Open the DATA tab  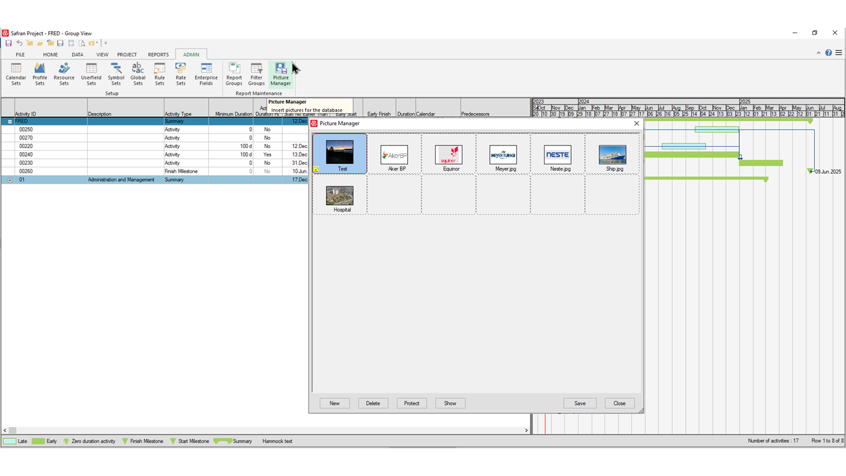coord(77,55)
